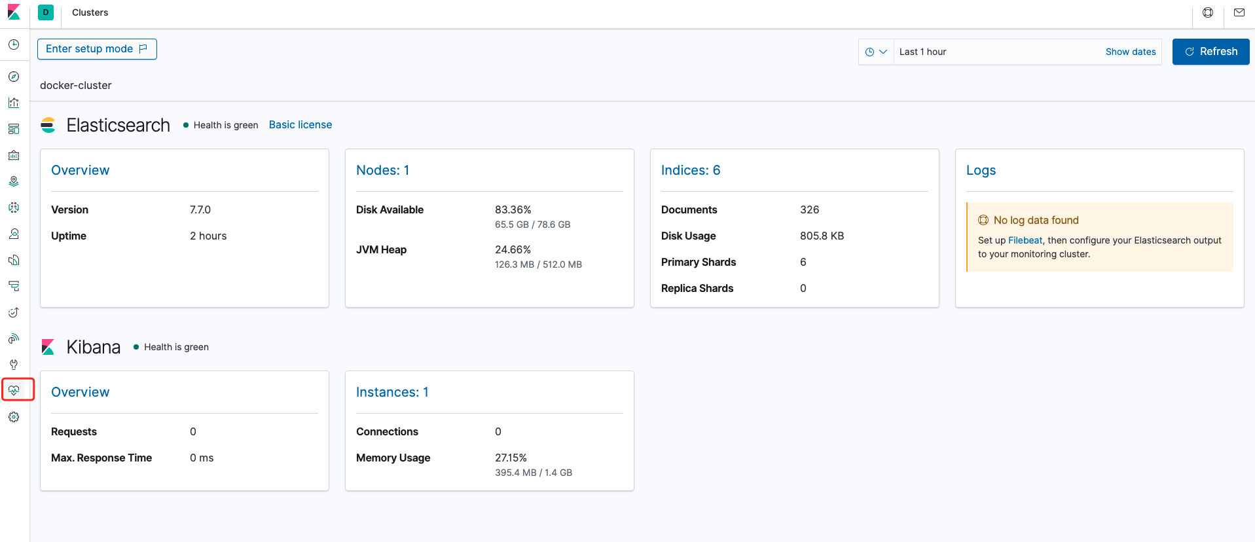Click the 395.4 MB / 1.4 GB text
Screen dimensions: 1255x542
[x=534, y=473]
